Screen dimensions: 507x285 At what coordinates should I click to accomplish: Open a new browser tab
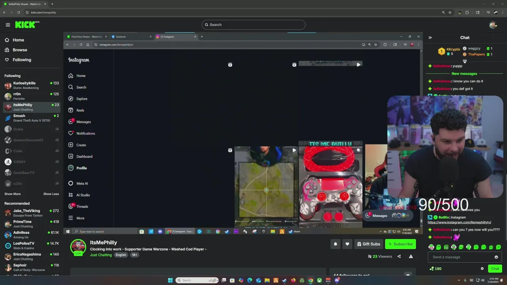click(x=52, y=4)
